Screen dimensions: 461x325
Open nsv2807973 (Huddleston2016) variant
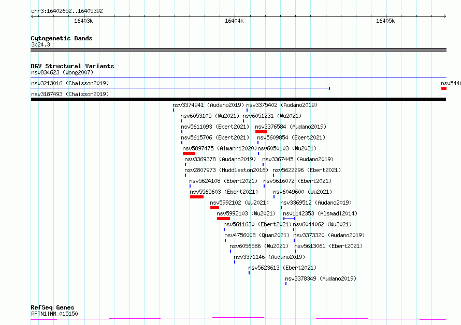[x=226, y=170]
